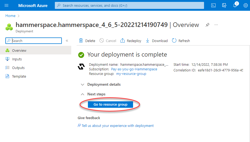Open the Pay-as-you-go-Hammerspace subscription link

click(x=134, y=69)
